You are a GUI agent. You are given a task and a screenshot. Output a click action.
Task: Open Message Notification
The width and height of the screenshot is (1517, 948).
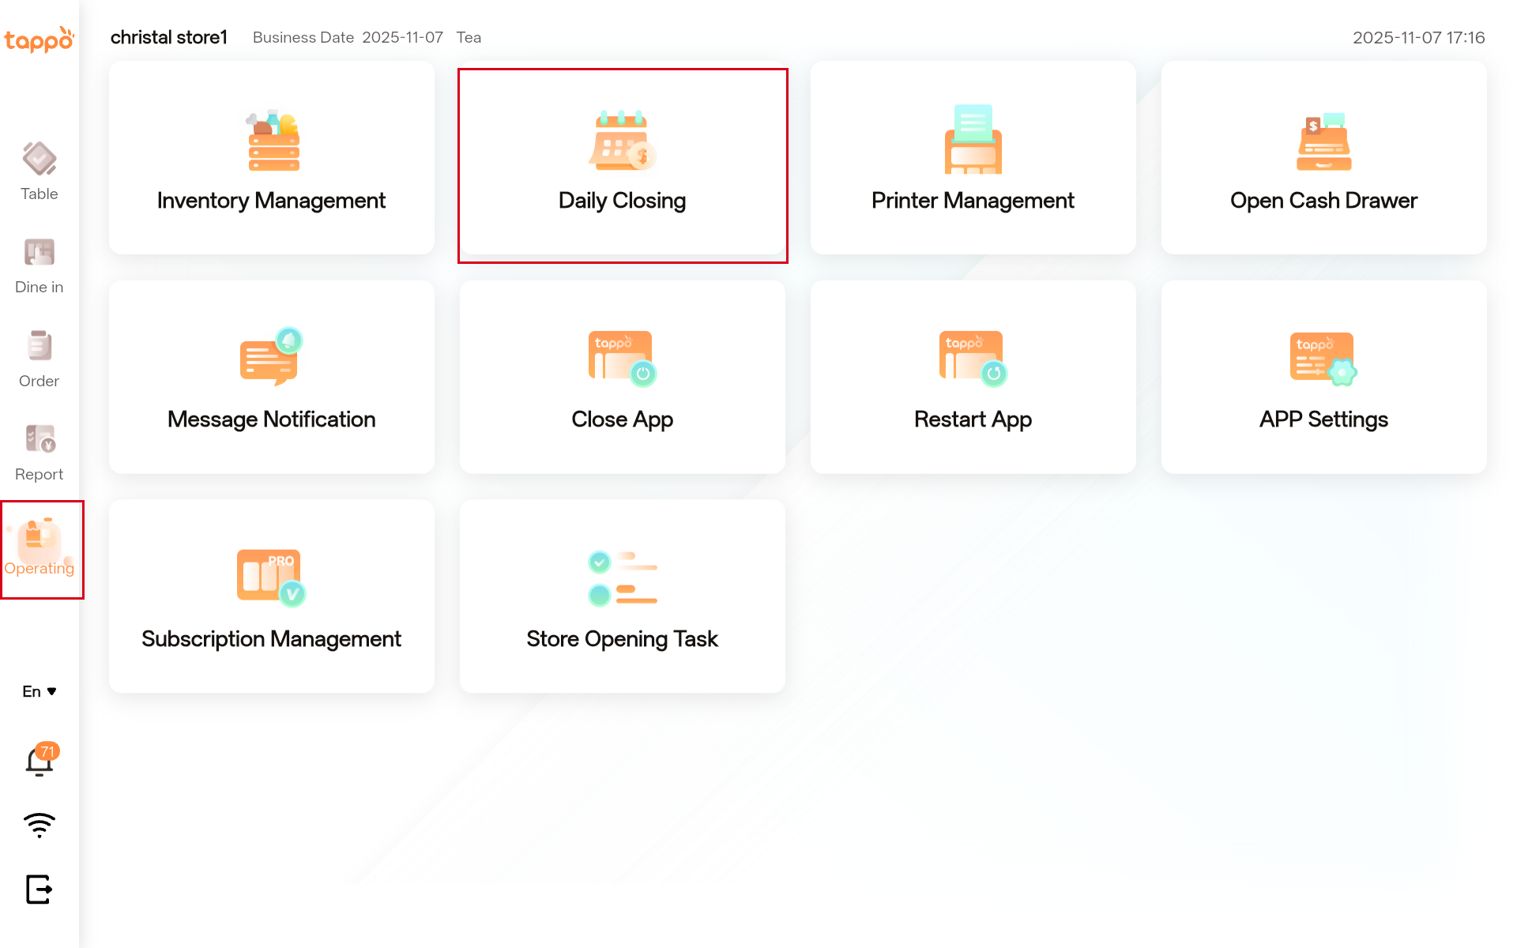[x=271, y=377]
